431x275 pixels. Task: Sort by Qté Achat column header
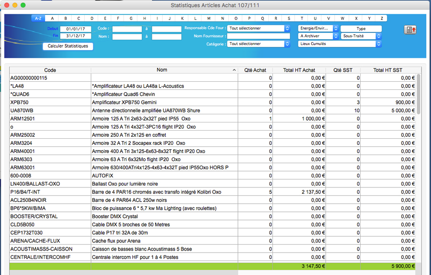(x=255, y=70)
